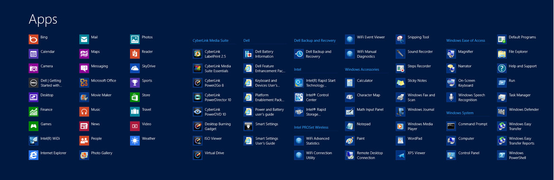Click the "Dell | Getting Started with..." label
The image size is (554, 180).
[x=51, y=83]
